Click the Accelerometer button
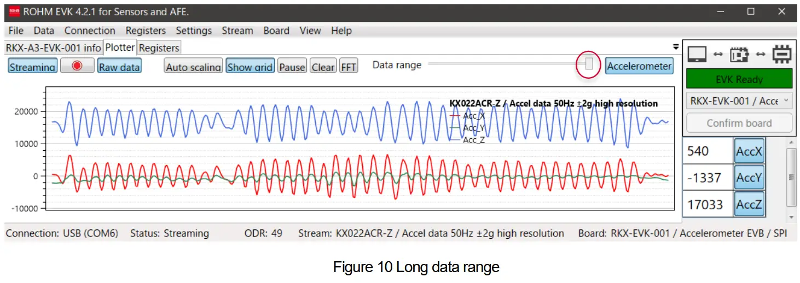The width and height of the screenshot is (800, 283). pyautogui.click(x=639, y=66)
